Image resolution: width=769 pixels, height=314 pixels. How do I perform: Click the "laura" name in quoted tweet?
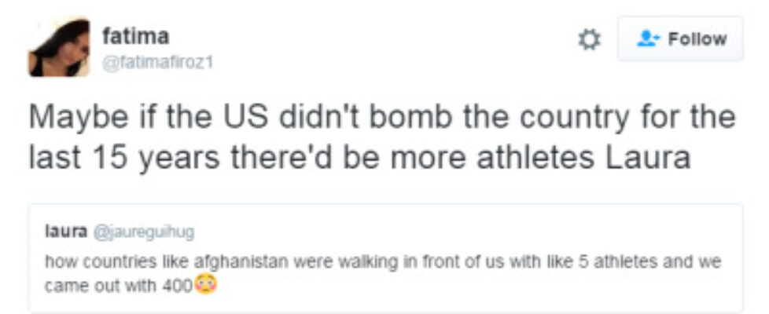[66, 231]
